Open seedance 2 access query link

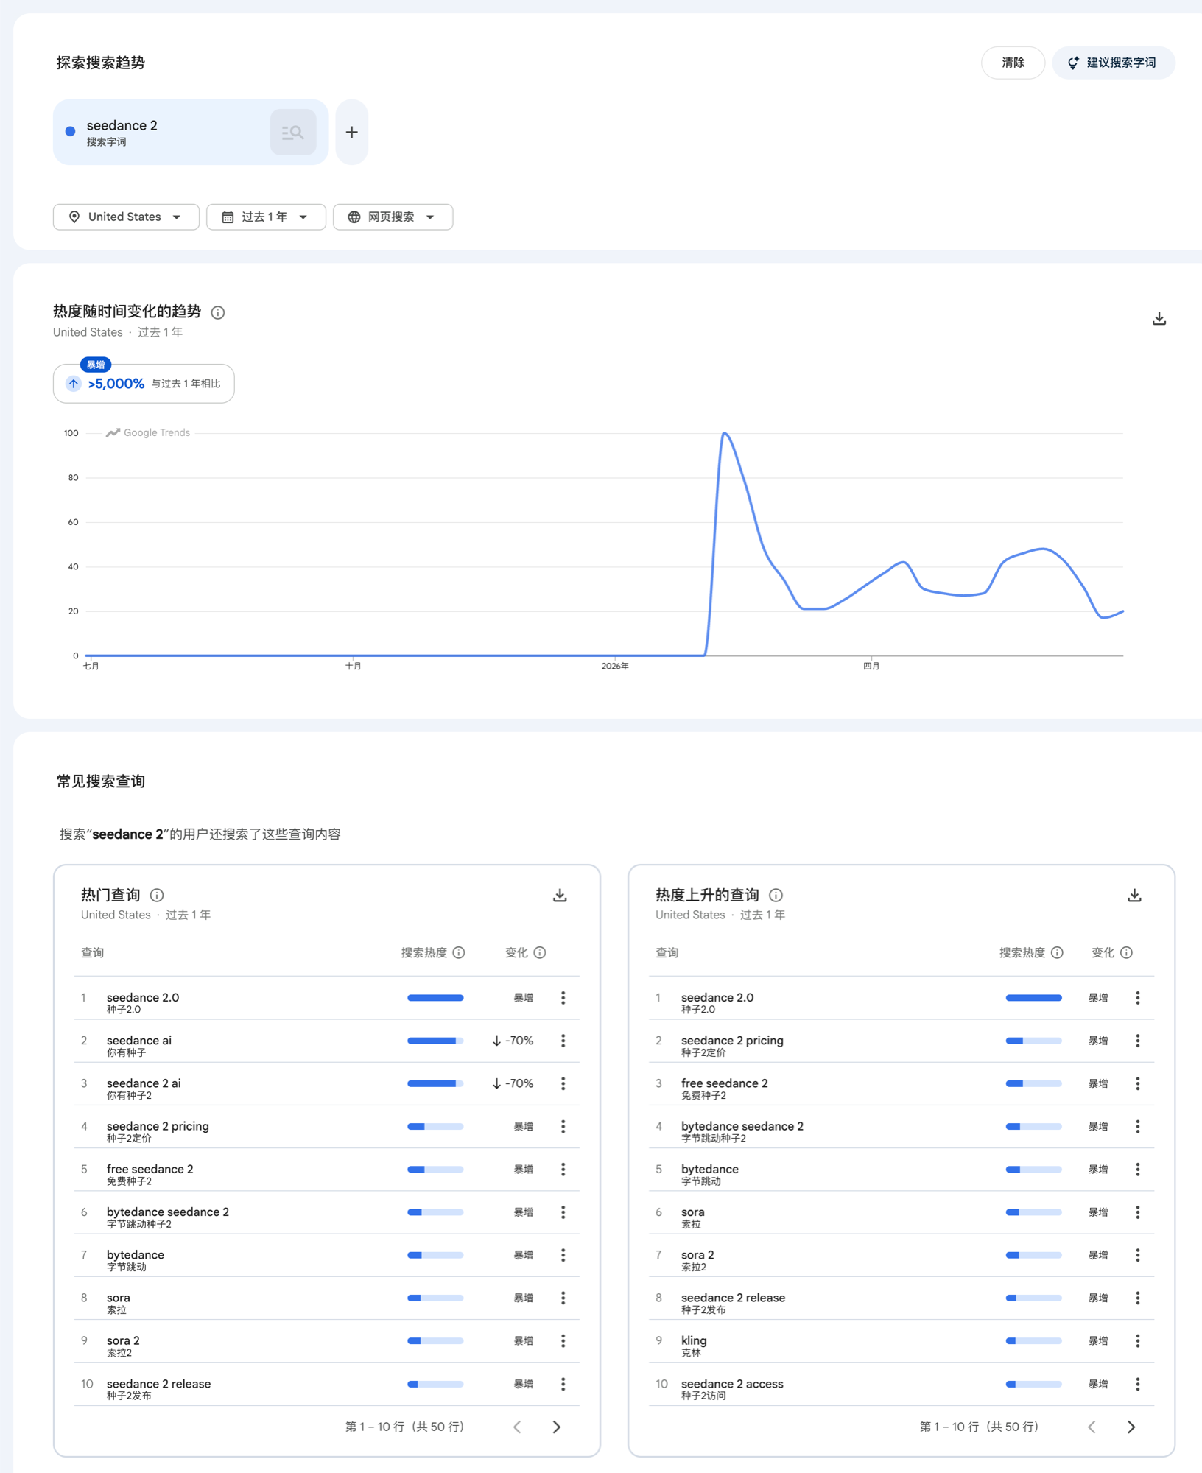pyautogui.click(x=732, y=1383)
